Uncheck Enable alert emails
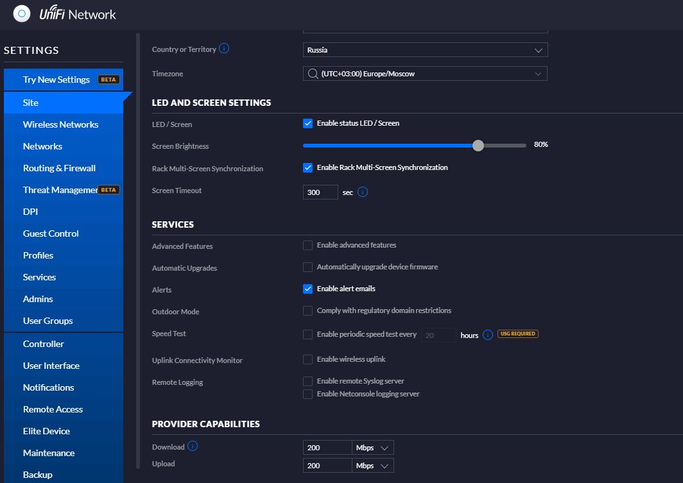The height and width of the screenshot is (483, 683). [308, 289]
